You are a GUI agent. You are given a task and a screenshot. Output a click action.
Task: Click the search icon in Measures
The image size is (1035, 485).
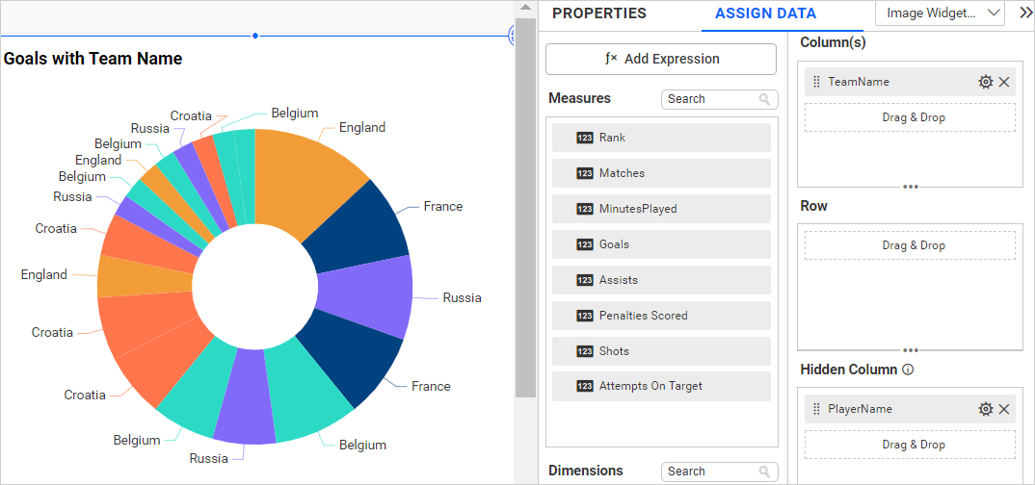[765, 99]
